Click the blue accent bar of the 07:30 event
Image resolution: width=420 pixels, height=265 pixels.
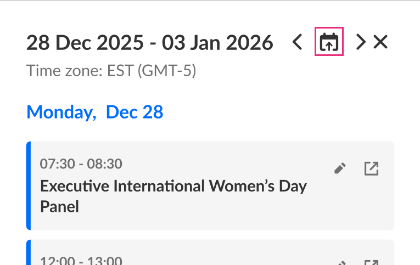pyautogui.click(x=29, y=185)
